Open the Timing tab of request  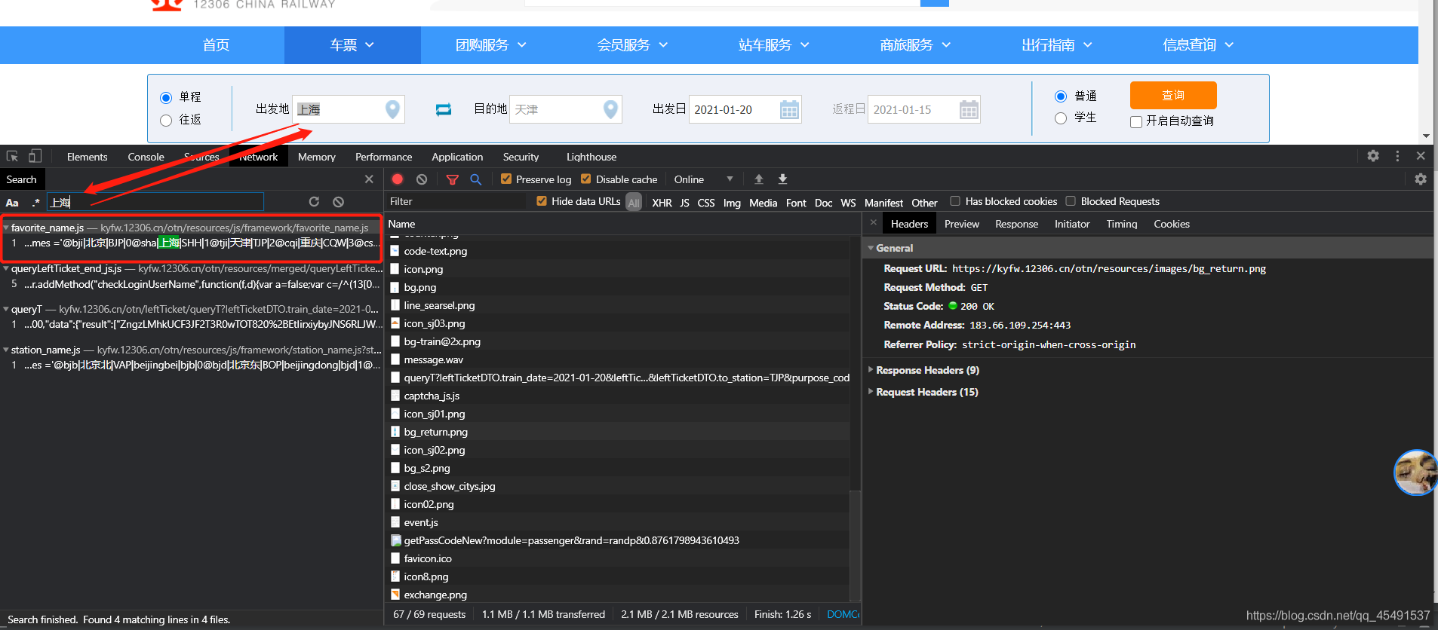click(1122, 224)
